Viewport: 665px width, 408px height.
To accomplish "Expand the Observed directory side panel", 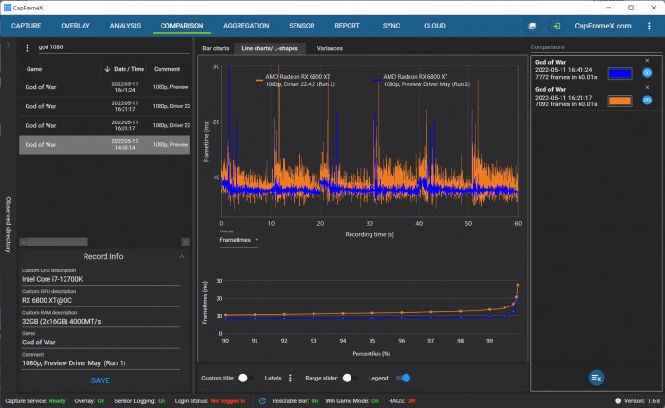I will pyautogui.click(x=8, y=45).
